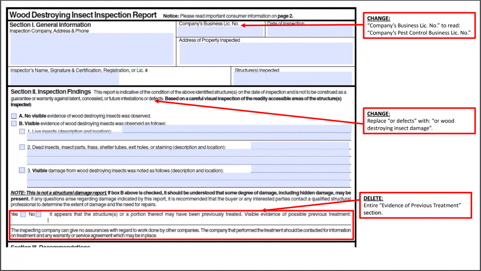Click the Date of Inspection field
This screenshot has width=481, height=271.
[310, 31]
